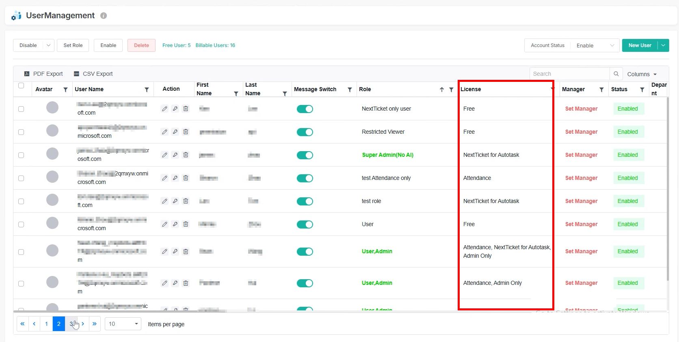Click the edit pencil icon in first row
Screen dimensions: 679x342
point(164,109)
